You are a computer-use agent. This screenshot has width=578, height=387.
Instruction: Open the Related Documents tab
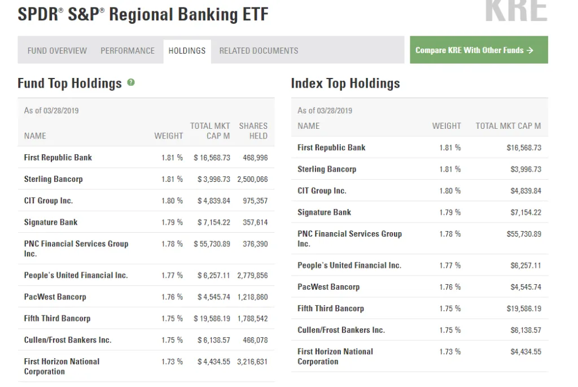point(259,51)
